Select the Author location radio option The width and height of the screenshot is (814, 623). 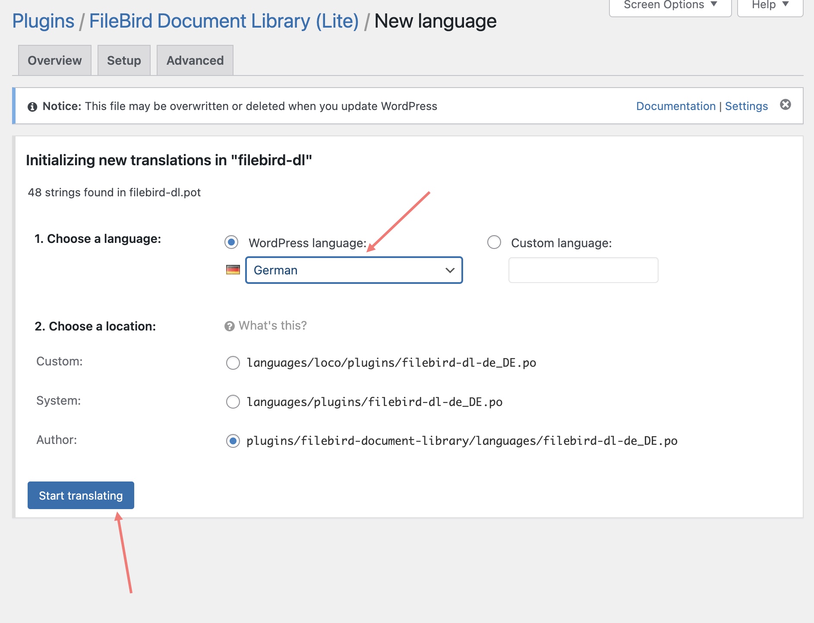click(233, 441)
